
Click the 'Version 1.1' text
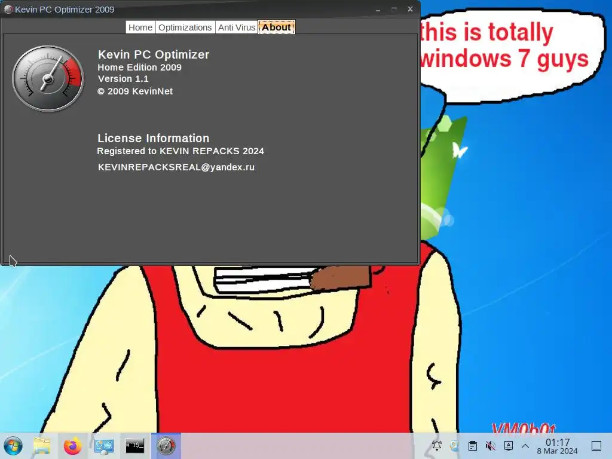click(x=123, y=79)
